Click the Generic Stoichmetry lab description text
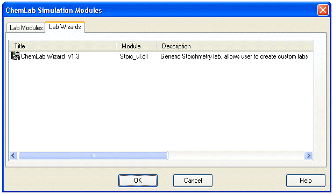Viewport: 333px width, 194px height. pos(234,56)
